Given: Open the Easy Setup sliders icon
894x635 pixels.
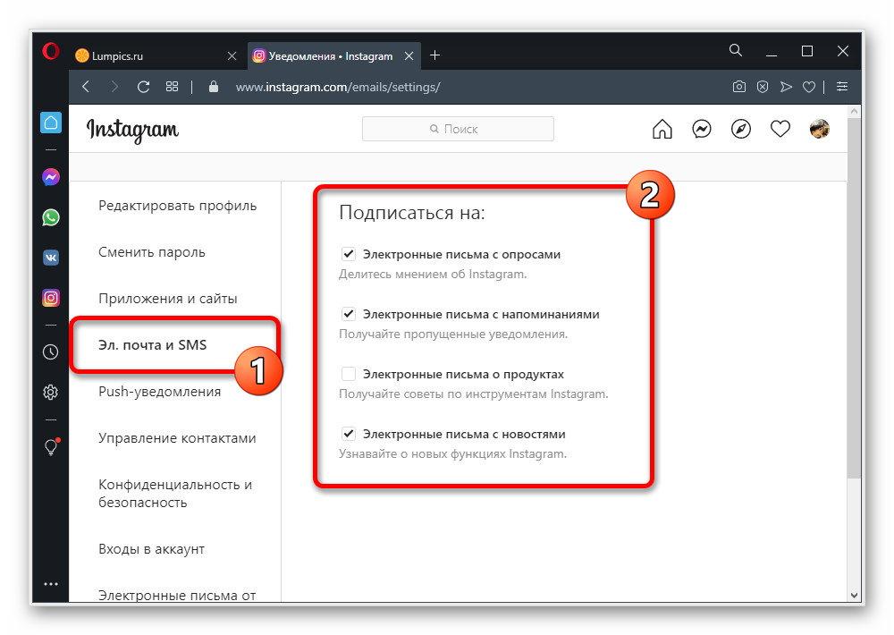Looking at the screenshot, I should click(842, 87).
